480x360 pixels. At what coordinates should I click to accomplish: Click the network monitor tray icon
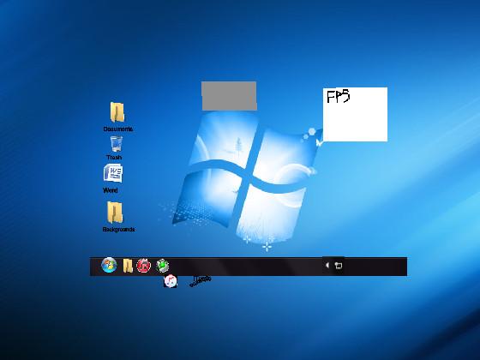(x=339, y=266)
